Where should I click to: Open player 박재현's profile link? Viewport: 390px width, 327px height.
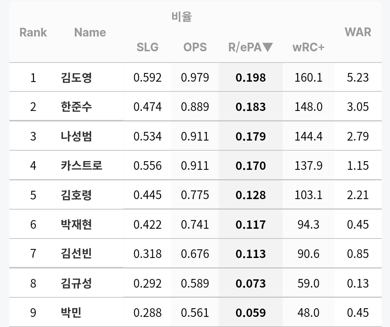[x=76, y=224]
